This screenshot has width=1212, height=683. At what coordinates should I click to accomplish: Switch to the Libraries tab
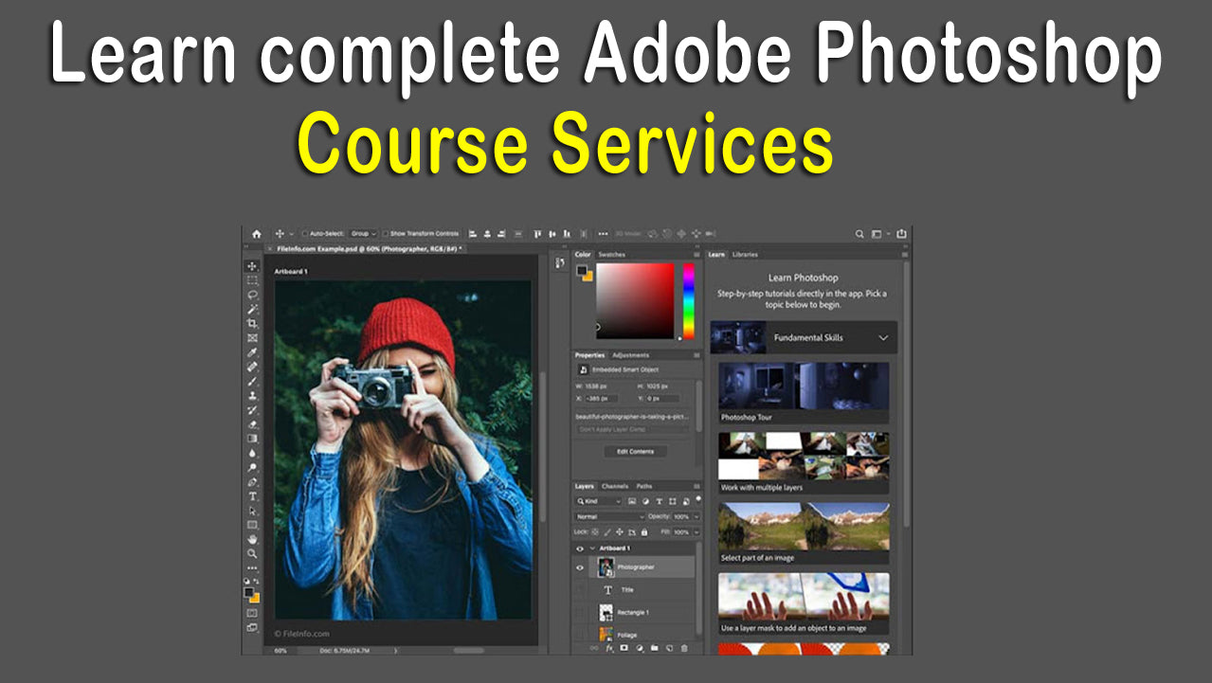point(745,255)
